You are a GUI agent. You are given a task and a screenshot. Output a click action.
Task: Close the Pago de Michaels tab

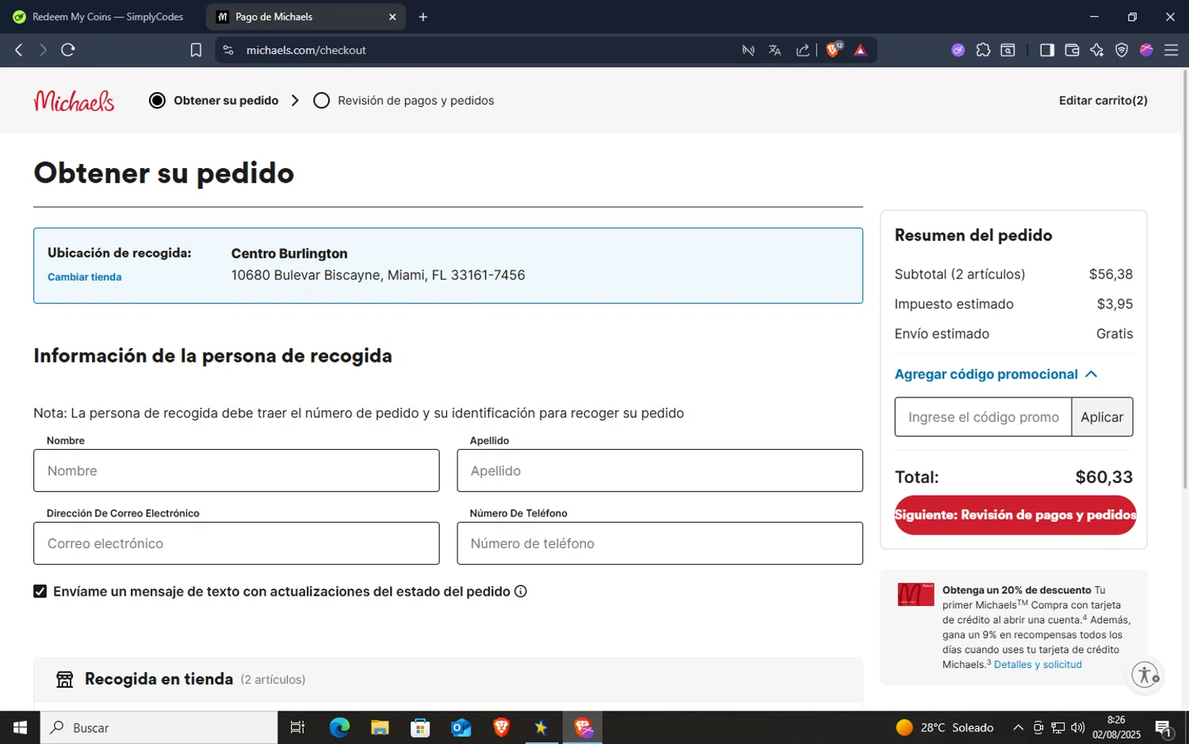tap(392, 17)
